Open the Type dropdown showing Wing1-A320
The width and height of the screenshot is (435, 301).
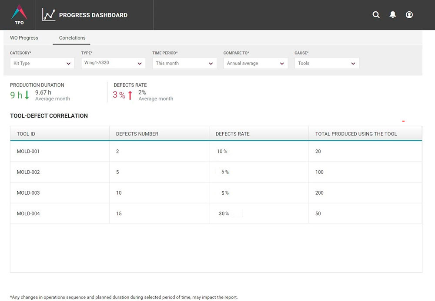113,63
